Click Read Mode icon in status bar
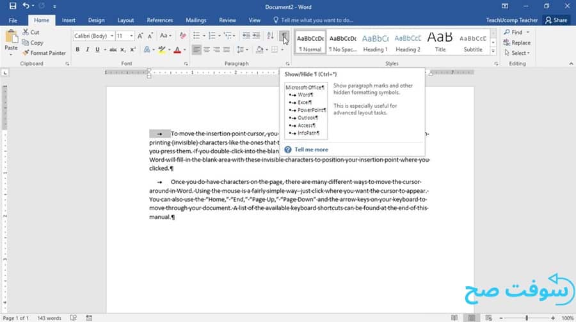Viewport: 576px width, 322px height. click(454, 318)
